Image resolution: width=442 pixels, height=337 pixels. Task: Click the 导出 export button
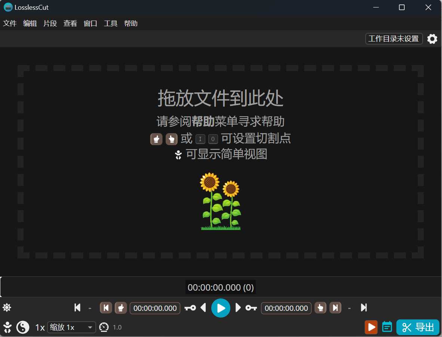[x=417, y=327]
